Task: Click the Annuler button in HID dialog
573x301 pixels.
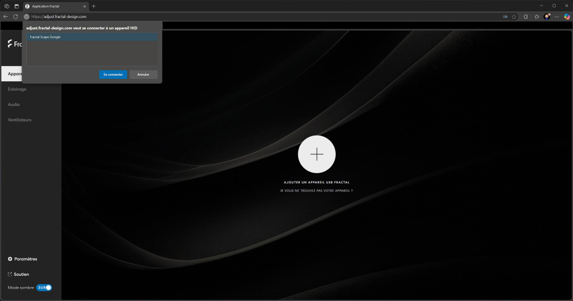Action: click(x=143, y=75)
